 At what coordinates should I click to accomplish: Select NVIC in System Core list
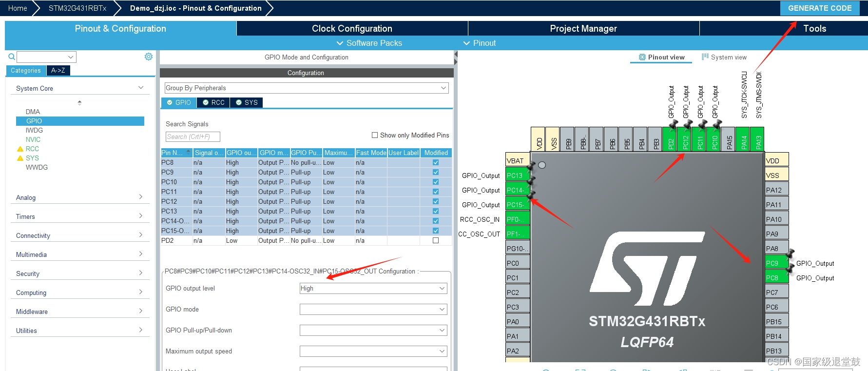(33, 139)
